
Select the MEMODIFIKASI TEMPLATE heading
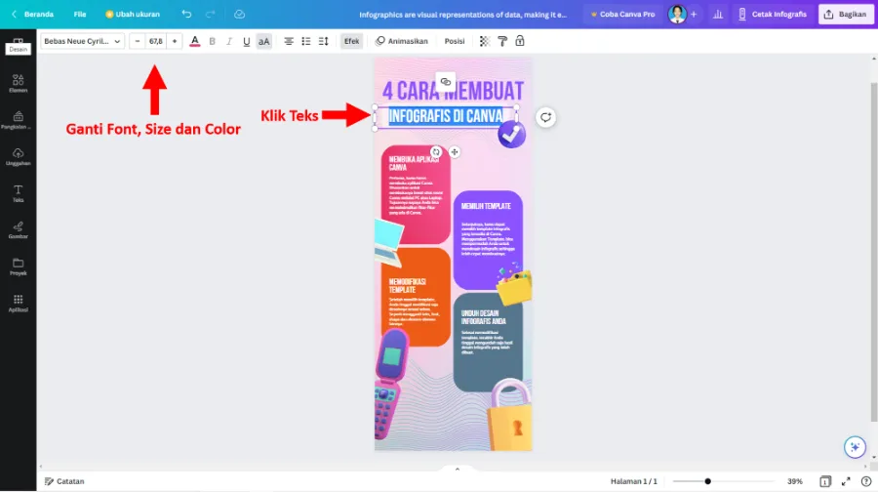click(x=407, y=286)
